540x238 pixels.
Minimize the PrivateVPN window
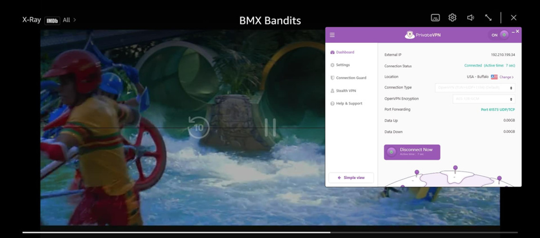(x=513, y=32)
